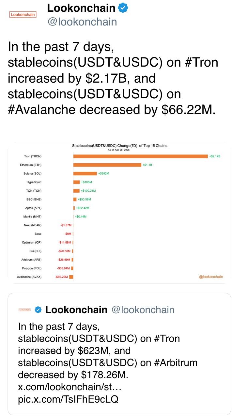232x416 pixels.
Task: Click the @lookonchain handle in the quoted tweet
Action: (143, 310)
